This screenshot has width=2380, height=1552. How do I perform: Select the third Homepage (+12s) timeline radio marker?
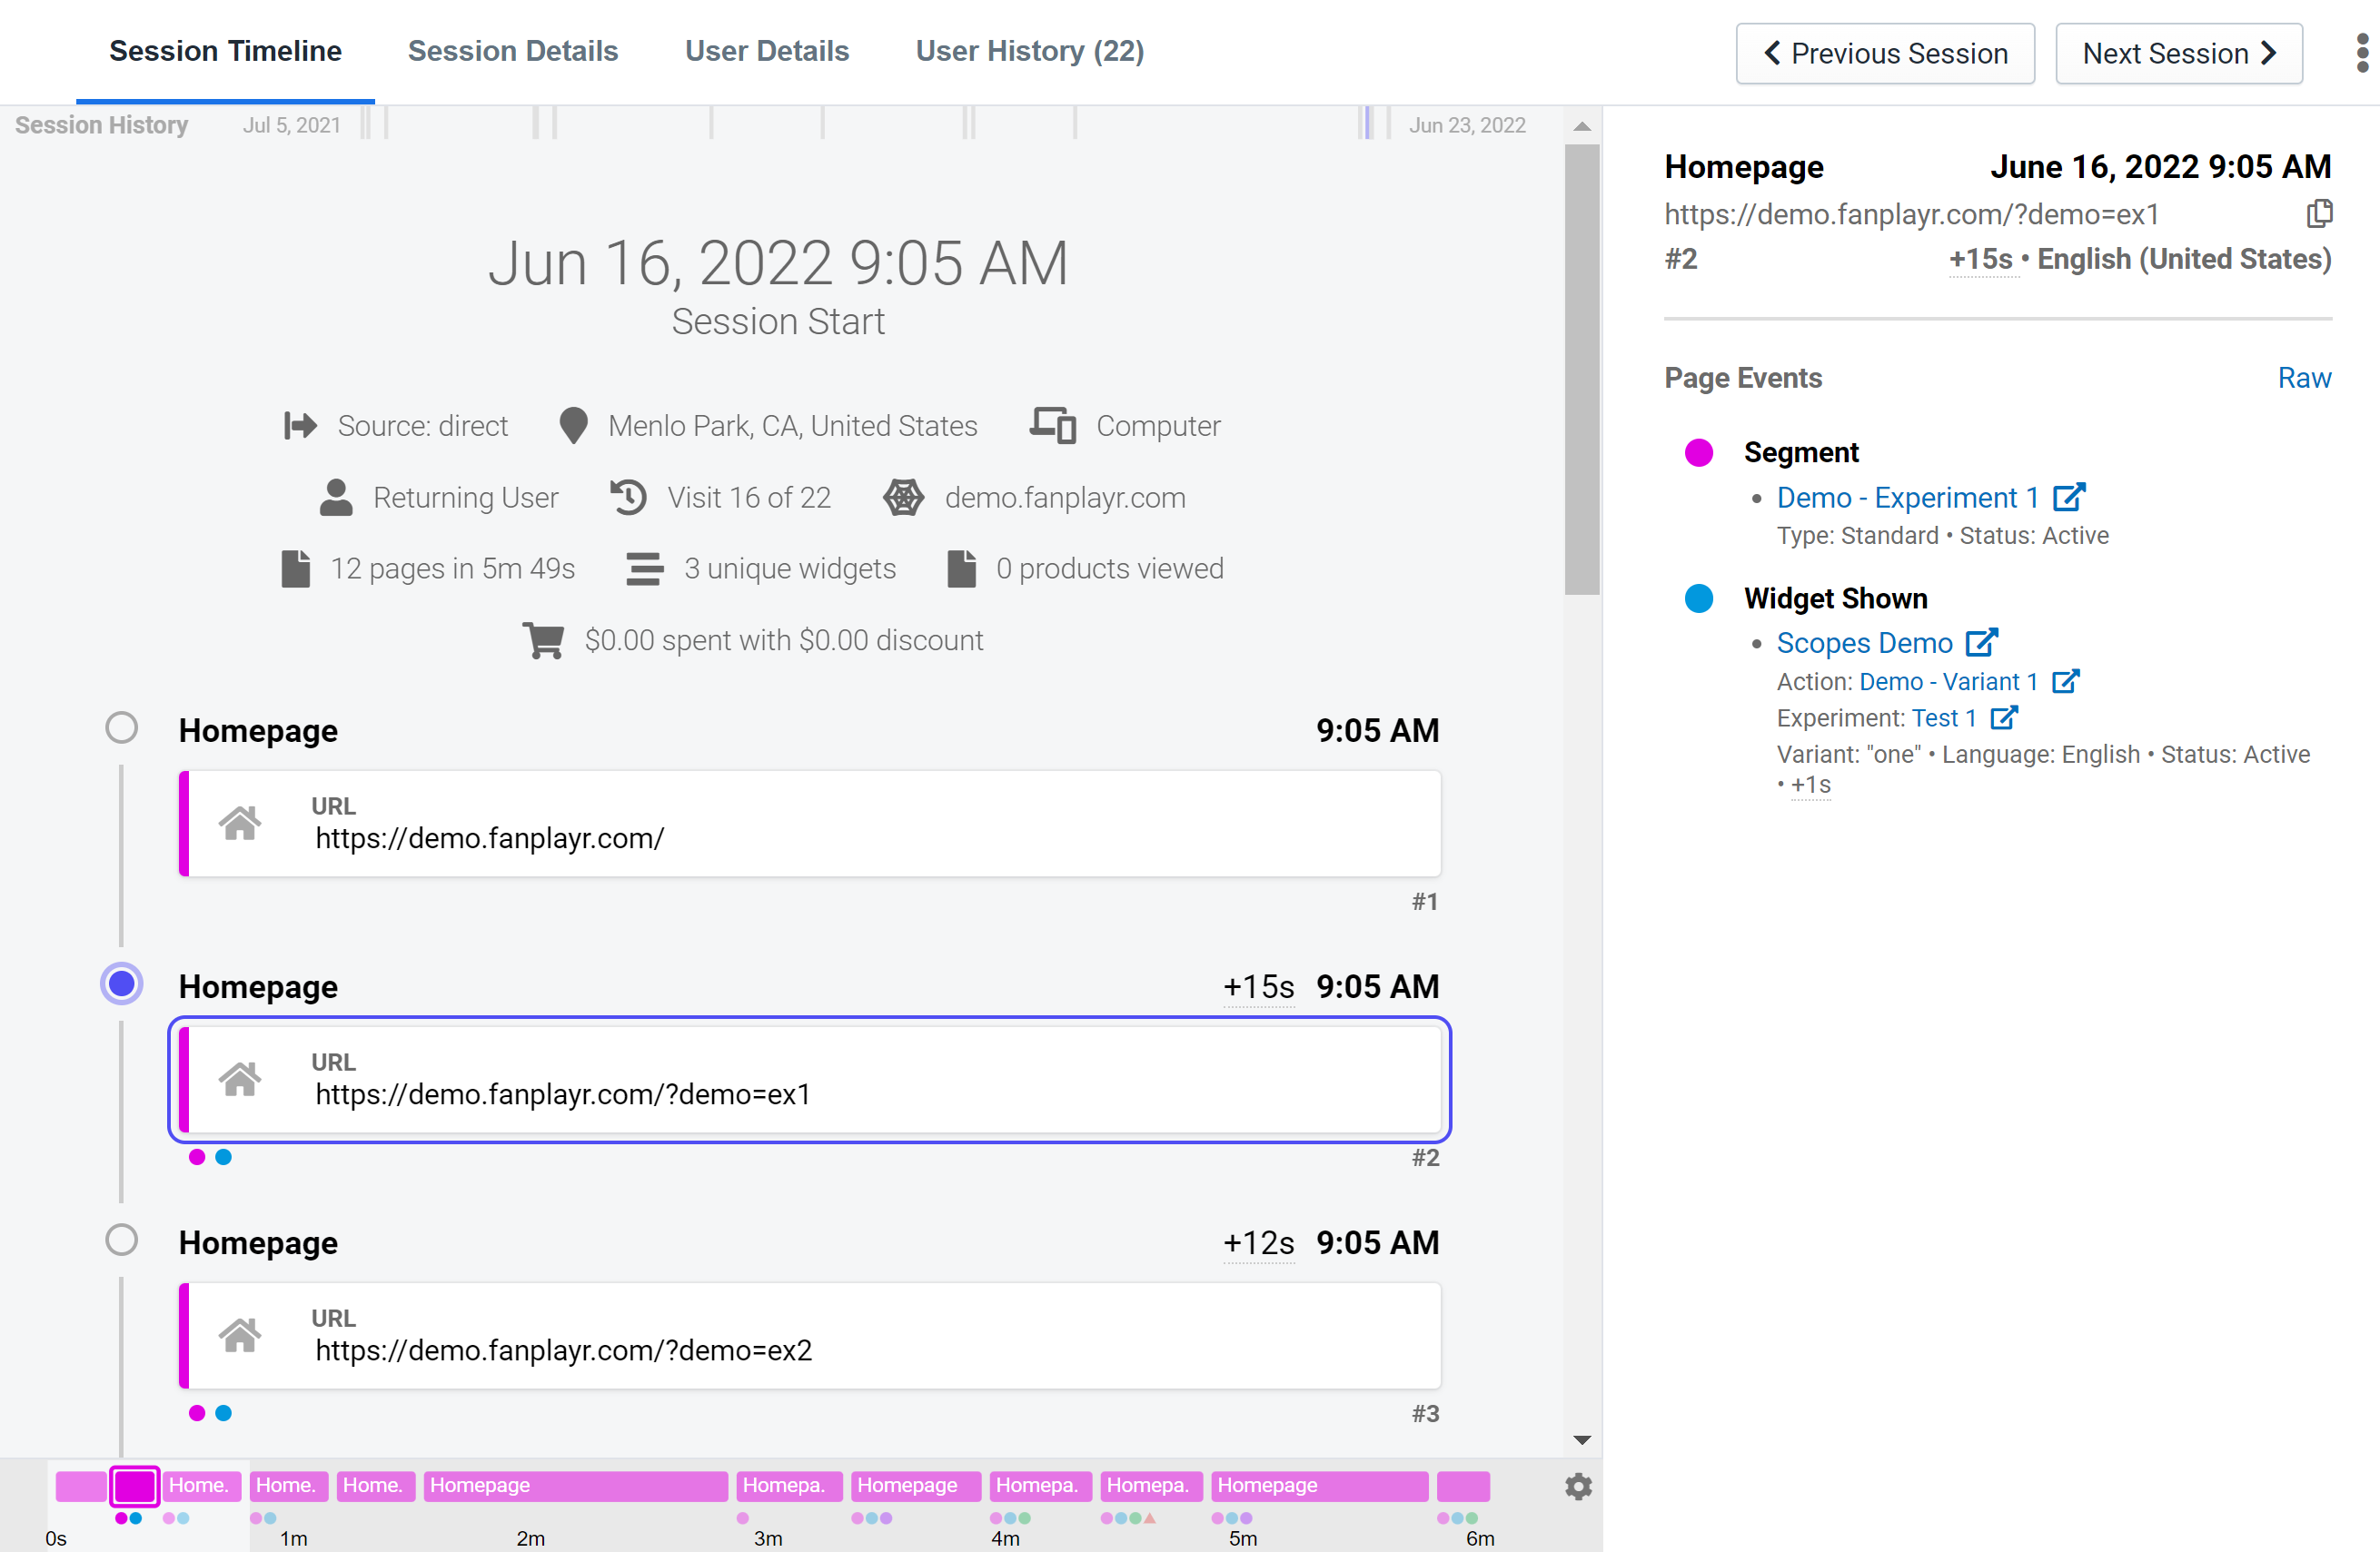pyautogui.click(x=122, y=1240)
